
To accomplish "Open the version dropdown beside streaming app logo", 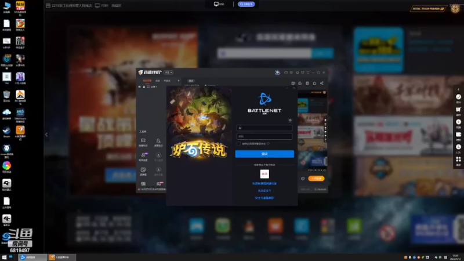I will [x=169, y=72].
